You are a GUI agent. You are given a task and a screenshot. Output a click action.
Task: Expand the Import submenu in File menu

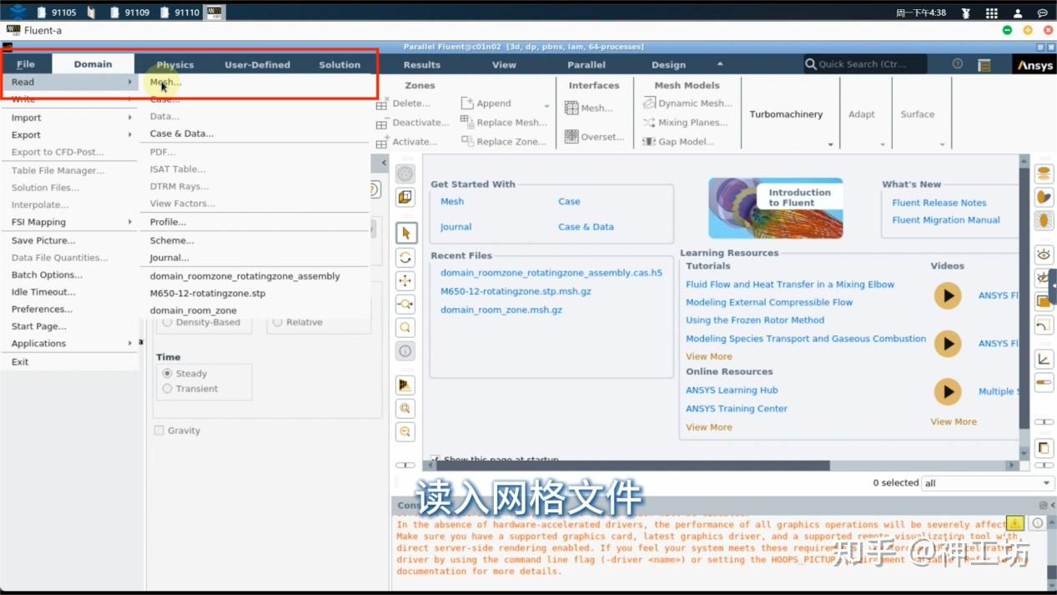(70, 118)
